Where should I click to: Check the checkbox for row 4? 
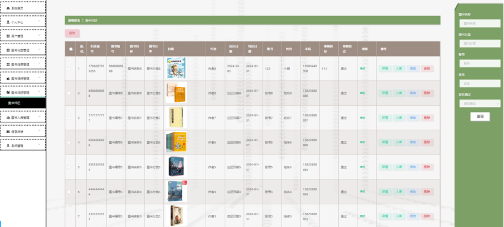69,143
